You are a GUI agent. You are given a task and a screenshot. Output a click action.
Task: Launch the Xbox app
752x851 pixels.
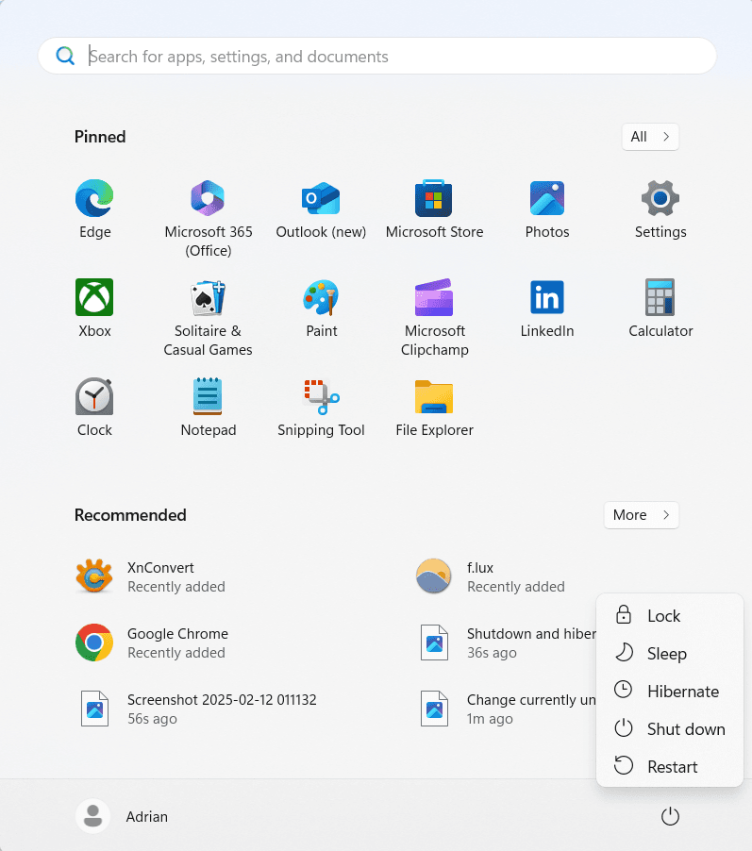(x=94, y=308)
